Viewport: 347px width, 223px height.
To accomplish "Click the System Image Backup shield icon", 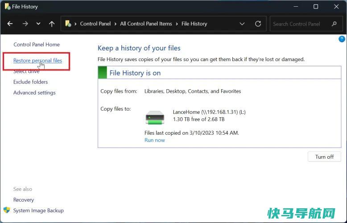I will (x=7, y=210).
